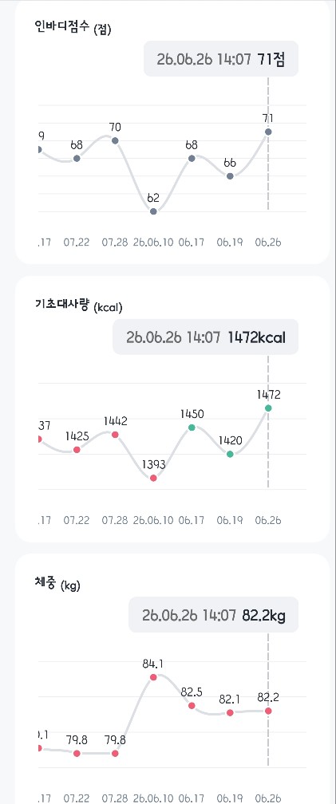This screenshot has width=336, height=804.
Task: Click the 82.2kg tooltip label
Action: (x=213, y=615)
